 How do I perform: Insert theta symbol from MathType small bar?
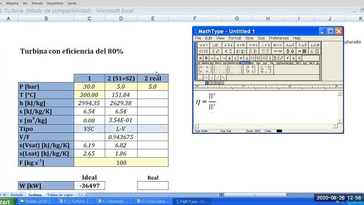[206, 58]
